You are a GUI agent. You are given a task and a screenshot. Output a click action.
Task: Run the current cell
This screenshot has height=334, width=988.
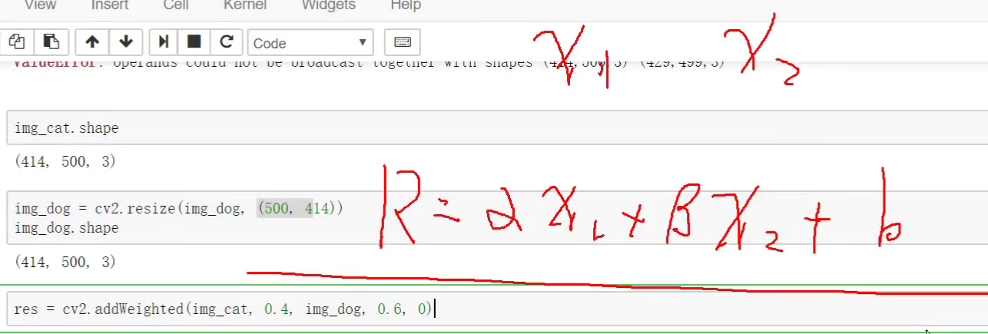pyautogui.click(x=164, y=42)
